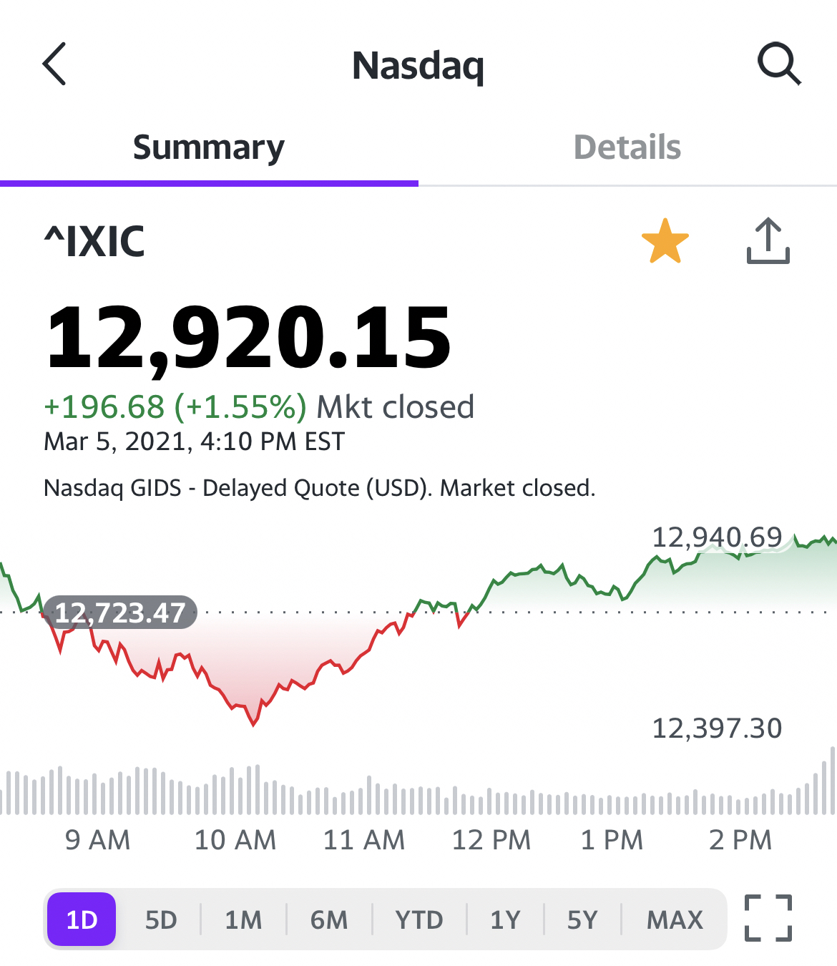Image resolution: width=837 pixels, height=966 pixels.
Task: Switch chart to 1M range
Action: 243,919
